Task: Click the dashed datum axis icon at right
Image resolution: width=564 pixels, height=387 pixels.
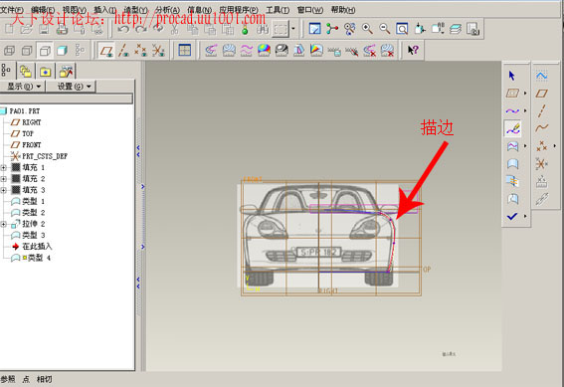Action: [542, 110]
